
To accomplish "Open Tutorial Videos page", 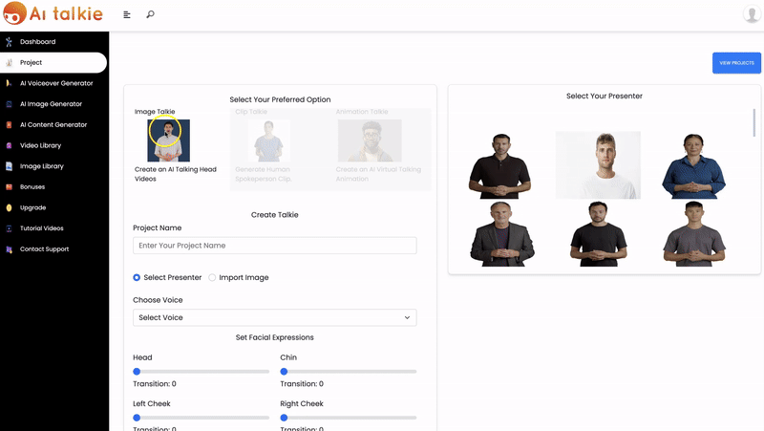I will coord(41,228).
